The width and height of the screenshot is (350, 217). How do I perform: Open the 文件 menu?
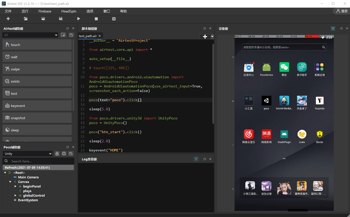pos(8,11)
